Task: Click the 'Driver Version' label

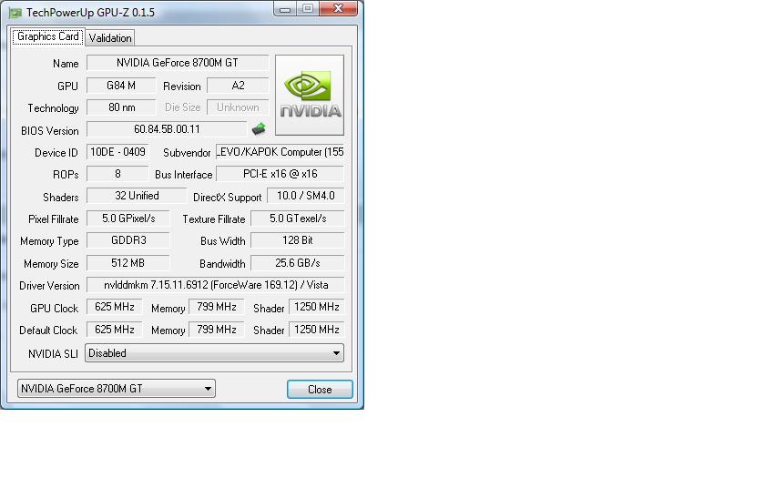Action: click(x=49, y=286)
